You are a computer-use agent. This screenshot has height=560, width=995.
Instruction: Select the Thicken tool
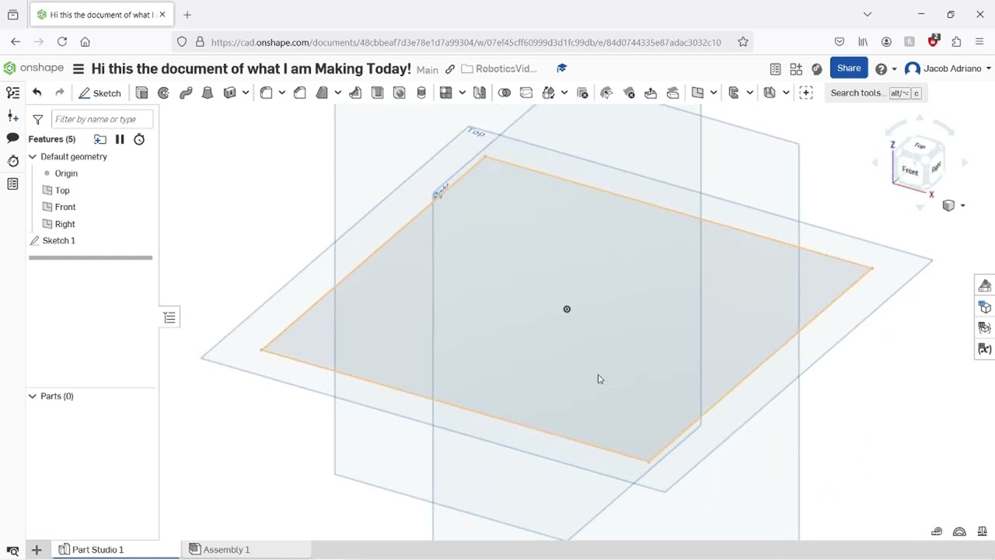point(229,93)
